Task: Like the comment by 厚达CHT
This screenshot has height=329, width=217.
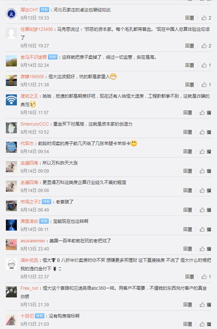Action: click(206, 18)
